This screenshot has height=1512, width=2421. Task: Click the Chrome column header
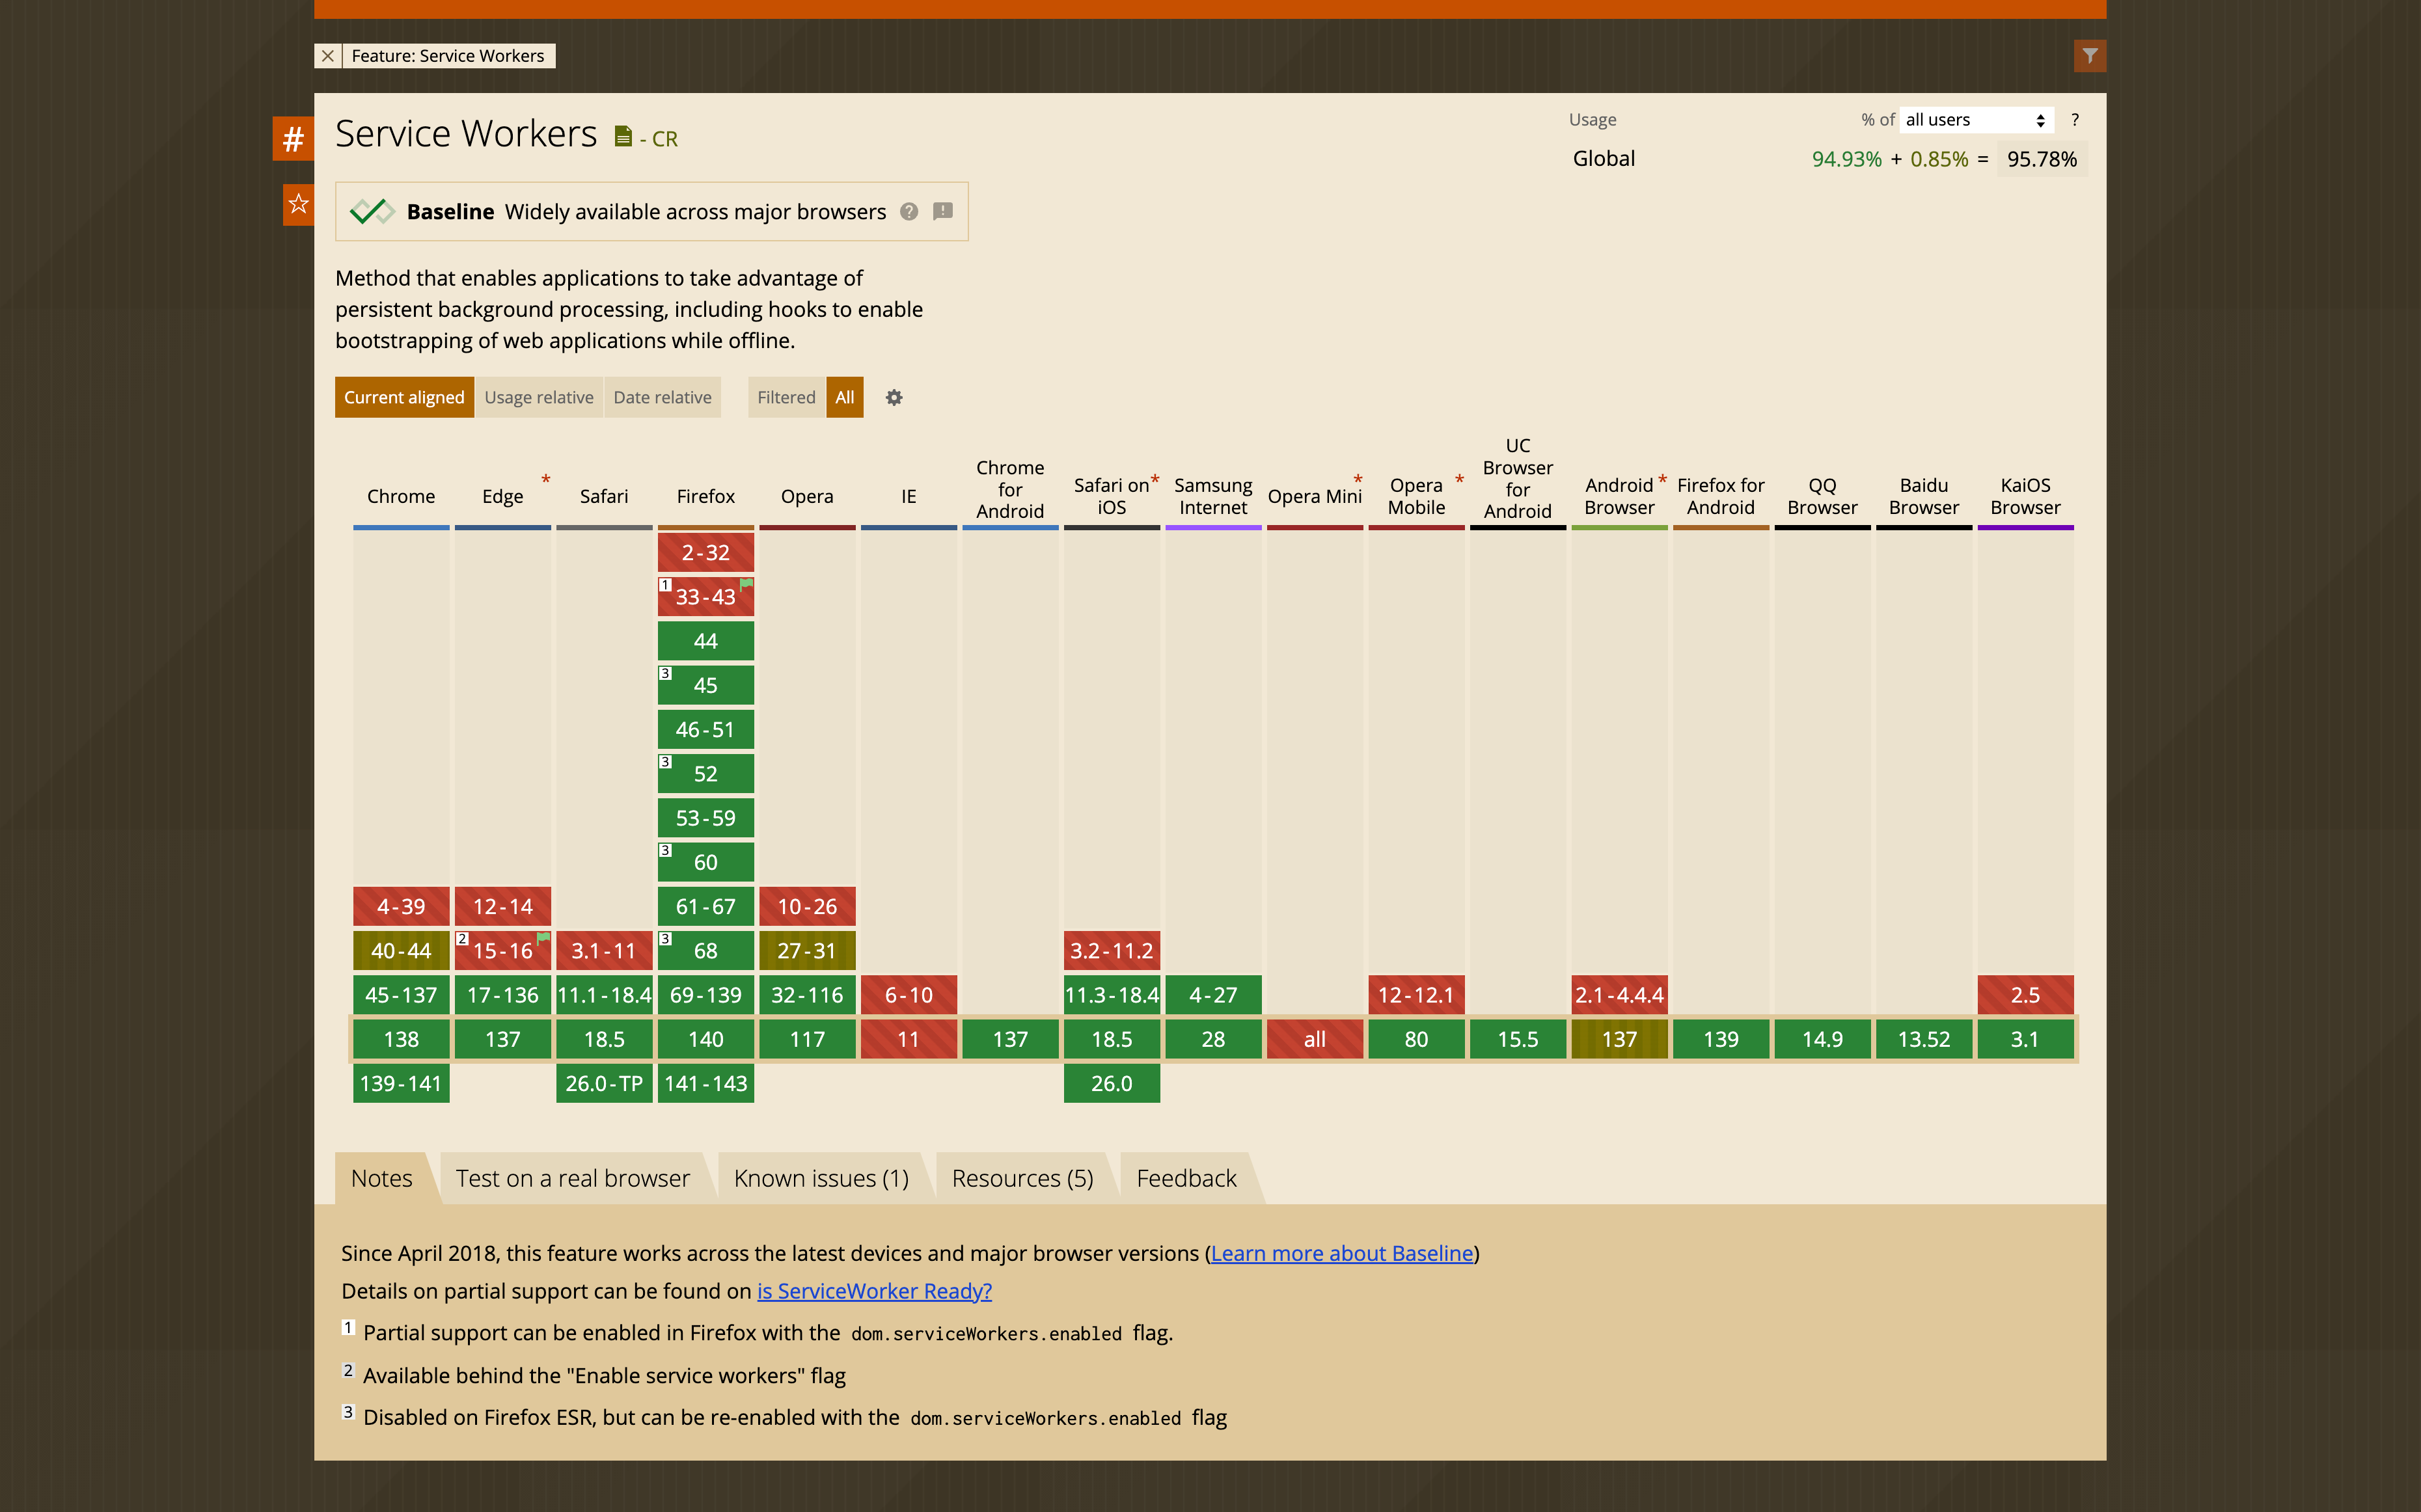(x=401, y=496)
